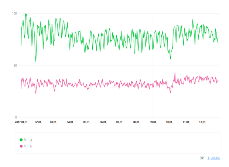Click the keyword text 'a' in the legend
The height and width of the screenshot is (167, 229).
click(31, 140)
